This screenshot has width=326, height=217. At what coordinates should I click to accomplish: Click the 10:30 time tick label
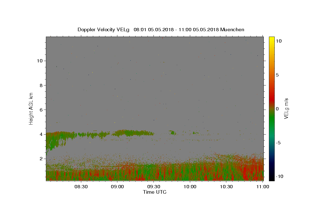point(226,187)
